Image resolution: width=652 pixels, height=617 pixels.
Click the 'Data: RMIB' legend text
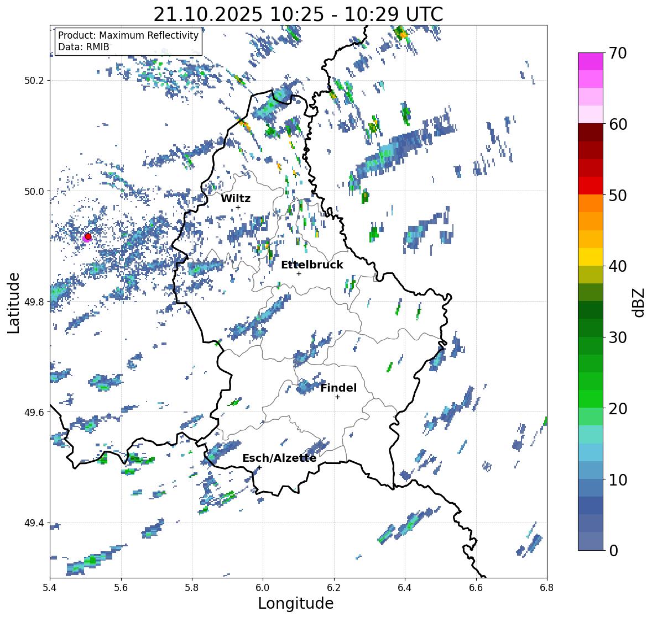(84, 47)
